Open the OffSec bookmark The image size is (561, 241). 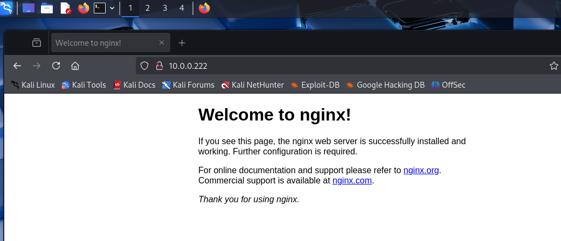(x=448, y=85)
